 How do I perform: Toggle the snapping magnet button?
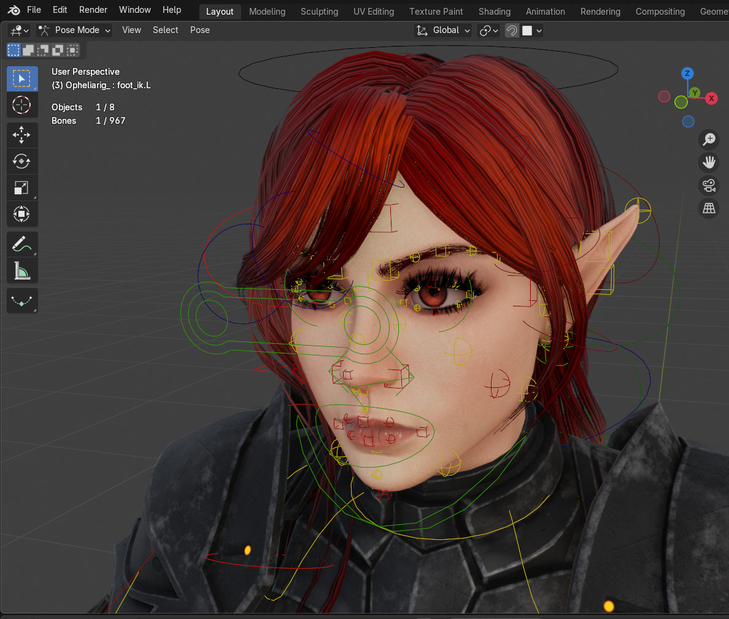[x=512, y=31]
